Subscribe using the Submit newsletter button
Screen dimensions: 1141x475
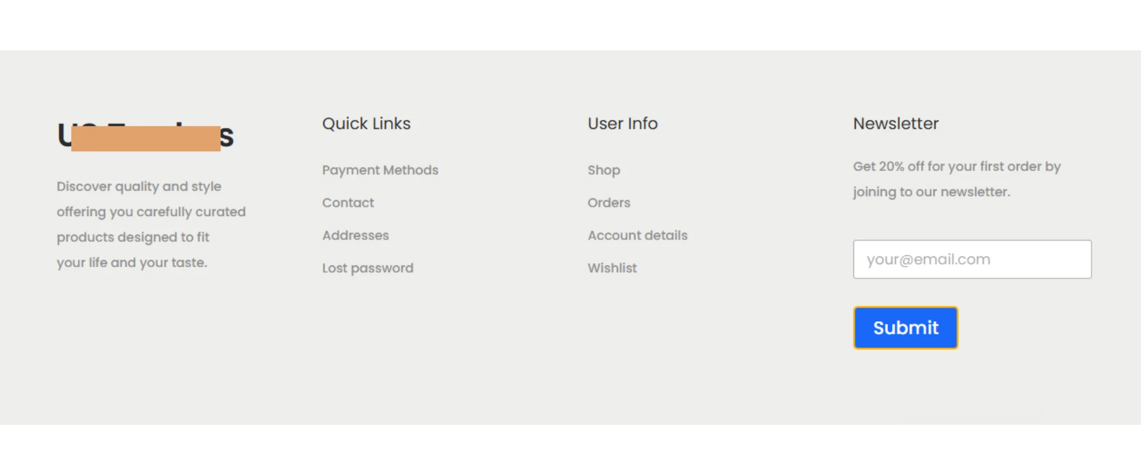(x=905, y=328)
